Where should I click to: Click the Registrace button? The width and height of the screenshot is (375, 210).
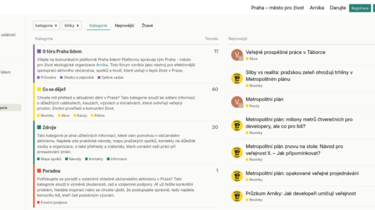(359, 8)
